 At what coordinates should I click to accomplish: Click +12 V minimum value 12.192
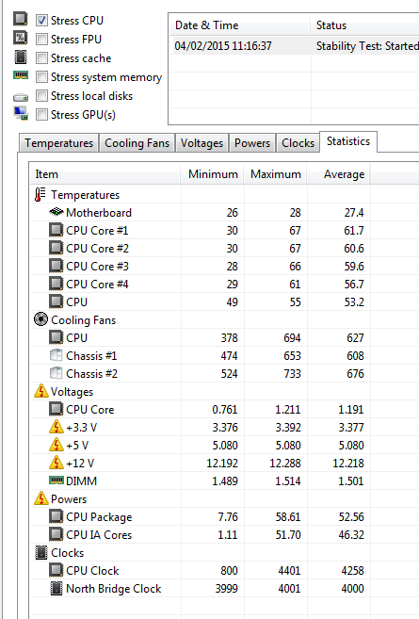(x=222, y=463)
